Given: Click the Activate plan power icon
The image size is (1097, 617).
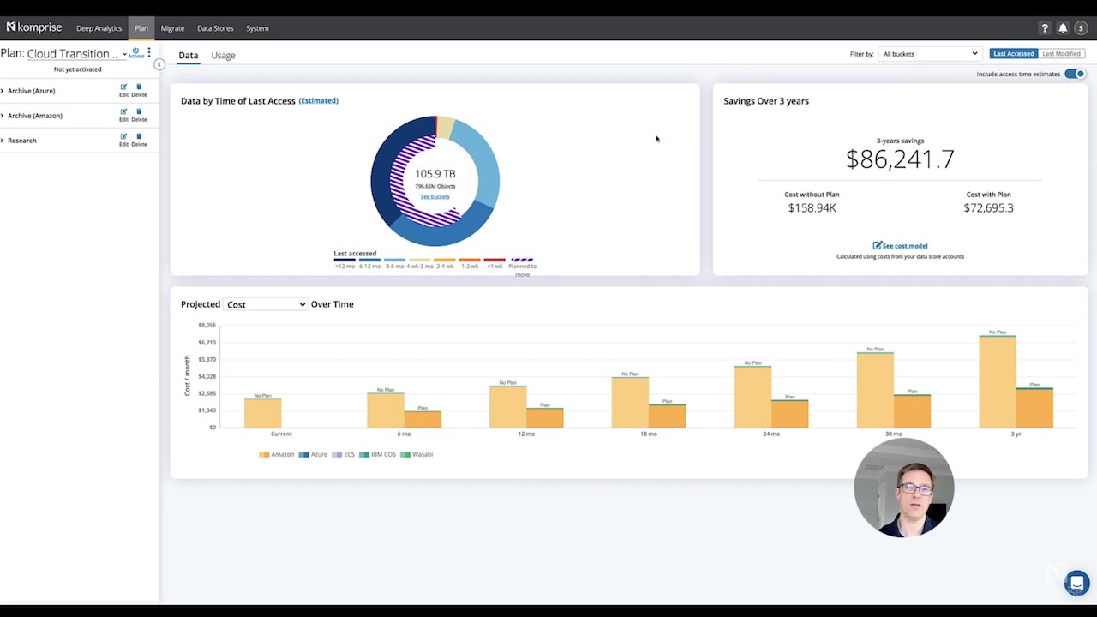Looking at the screenshot, I should (135, 52).
